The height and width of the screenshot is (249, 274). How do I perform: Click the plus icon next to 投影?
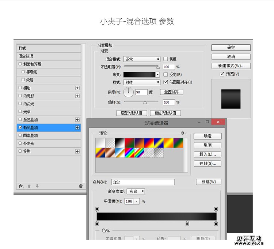[77, 151]
